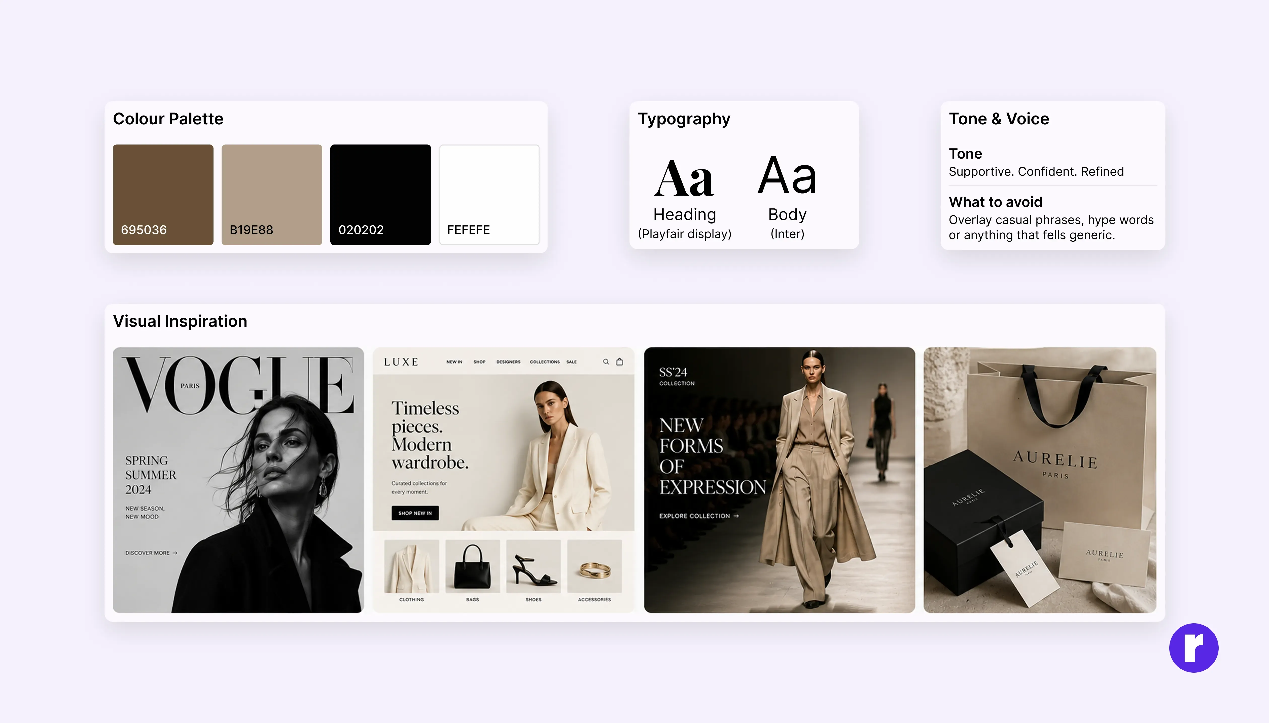Click the 'Visual Inspiration' heading
This screenshot has width=1269, height=723.
pos(180,321)
